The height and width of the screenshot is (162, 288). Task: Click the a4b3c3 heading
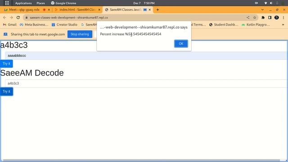(14, 45)
